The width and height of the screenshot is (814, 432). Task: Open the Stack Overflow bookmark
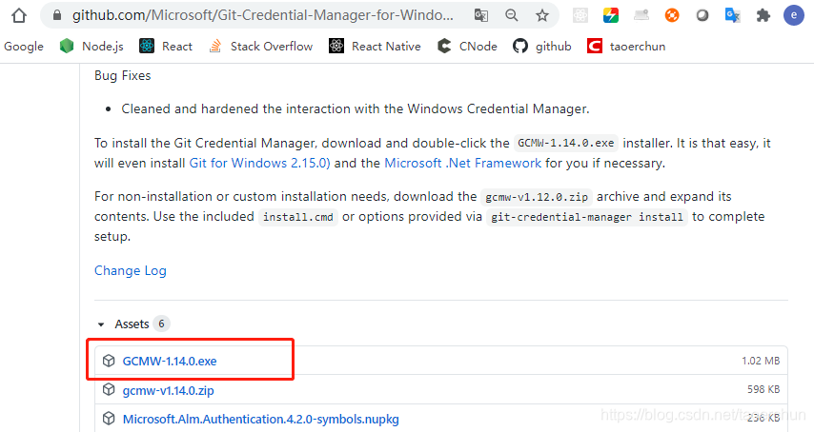[x=272, y=46]
